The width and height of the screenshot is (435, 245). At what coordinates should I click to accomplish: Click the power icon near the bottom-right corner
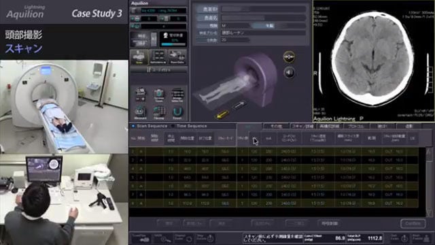point(400,238)
